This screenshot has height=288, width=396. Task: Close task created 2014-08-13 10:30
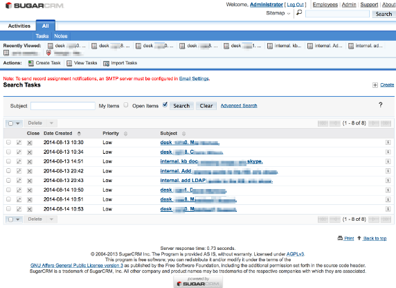tap(30, 143)
